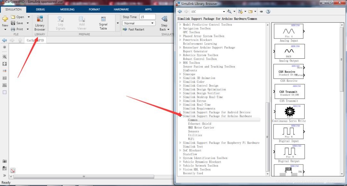The image size is (347, 186).
Task: Open the Signal Table
Action: [x=103, y=23]
